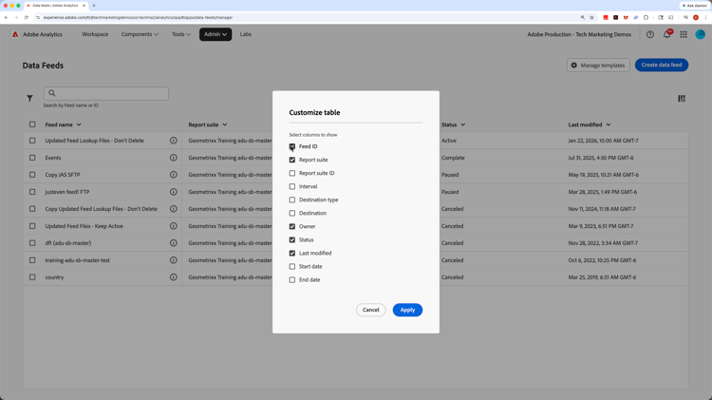Screen dimensions: 712x400
Task: Select the country feed row checkbox
Action: (32, 277)
